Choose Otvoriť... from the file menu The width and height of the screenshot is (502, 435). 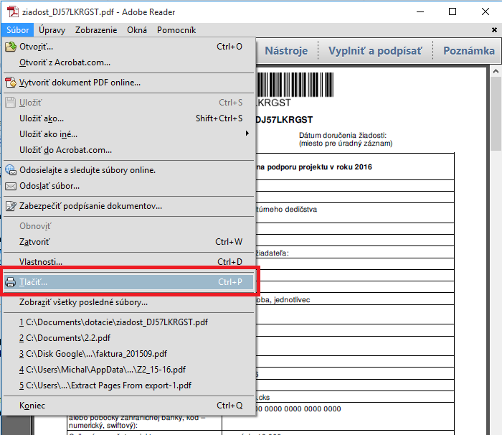click(x=128, y=47)
